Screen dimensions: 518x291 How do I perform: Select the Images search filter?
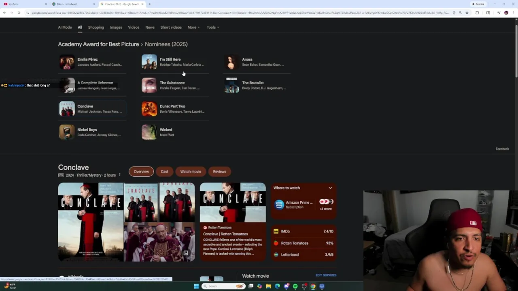click(116, 27)
